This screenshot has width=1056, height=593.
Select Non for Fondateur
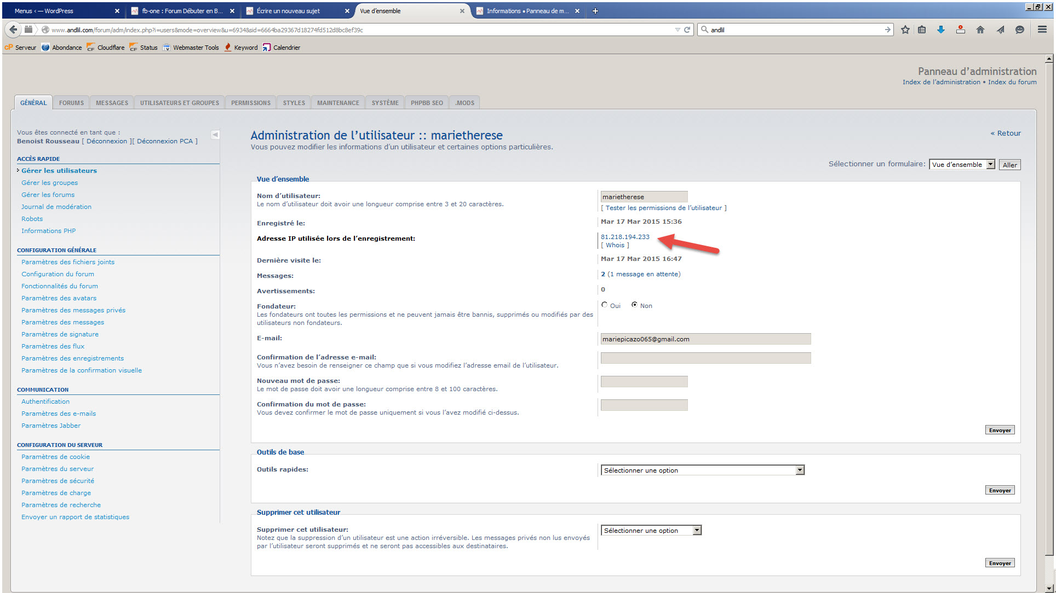pyautogui.click(x=634, y=305)
